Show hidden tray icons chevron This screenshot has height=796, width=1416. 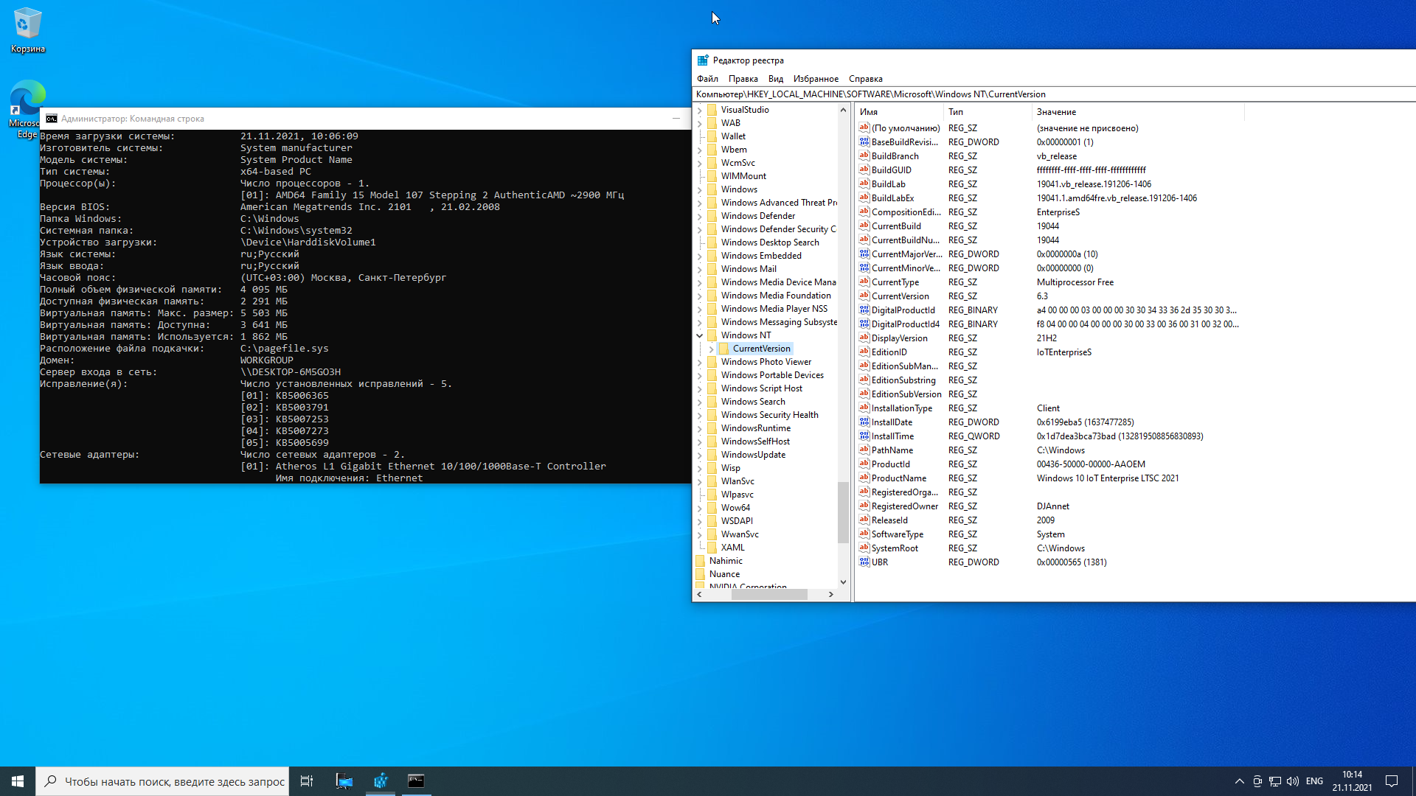(1239, 781)
